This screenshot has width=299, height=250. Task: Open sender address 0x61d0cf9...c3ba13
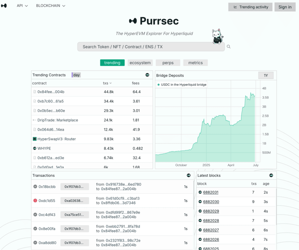pyautogui.click(x=123, y=198)
